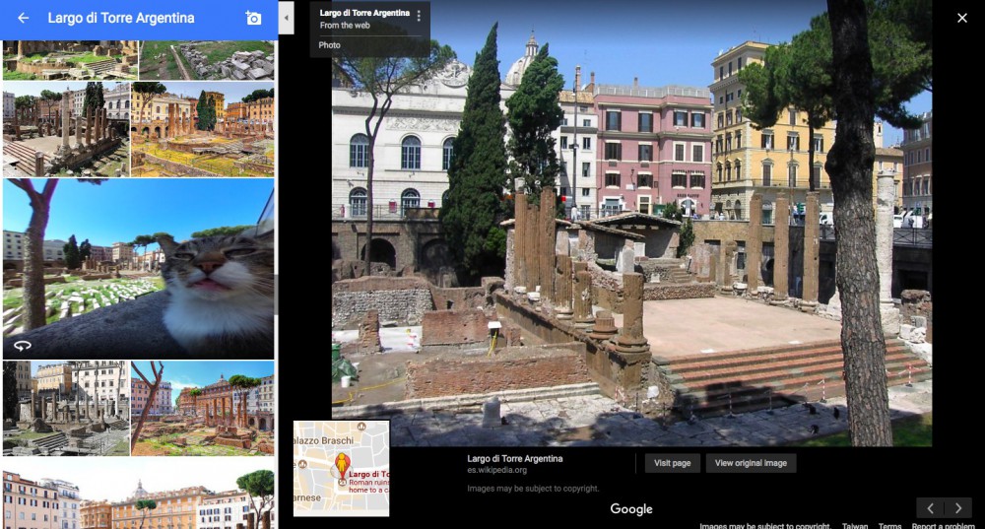Click View original image button
The image size is (985, 529).
click(751, 463)
